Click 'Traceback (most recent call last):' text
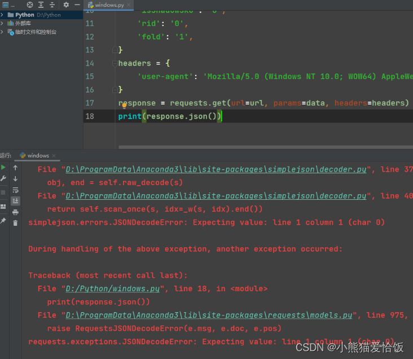This screenshot has height=359, width=413. coord(108,275)
